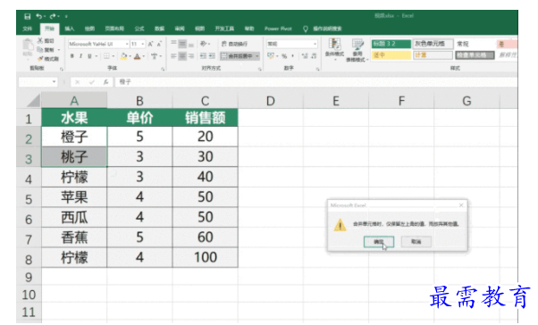Click the Bold formatting icon

72,56
